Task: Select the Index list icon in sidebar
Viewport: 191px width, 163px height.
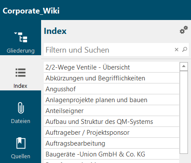Action: coord(21,73)
